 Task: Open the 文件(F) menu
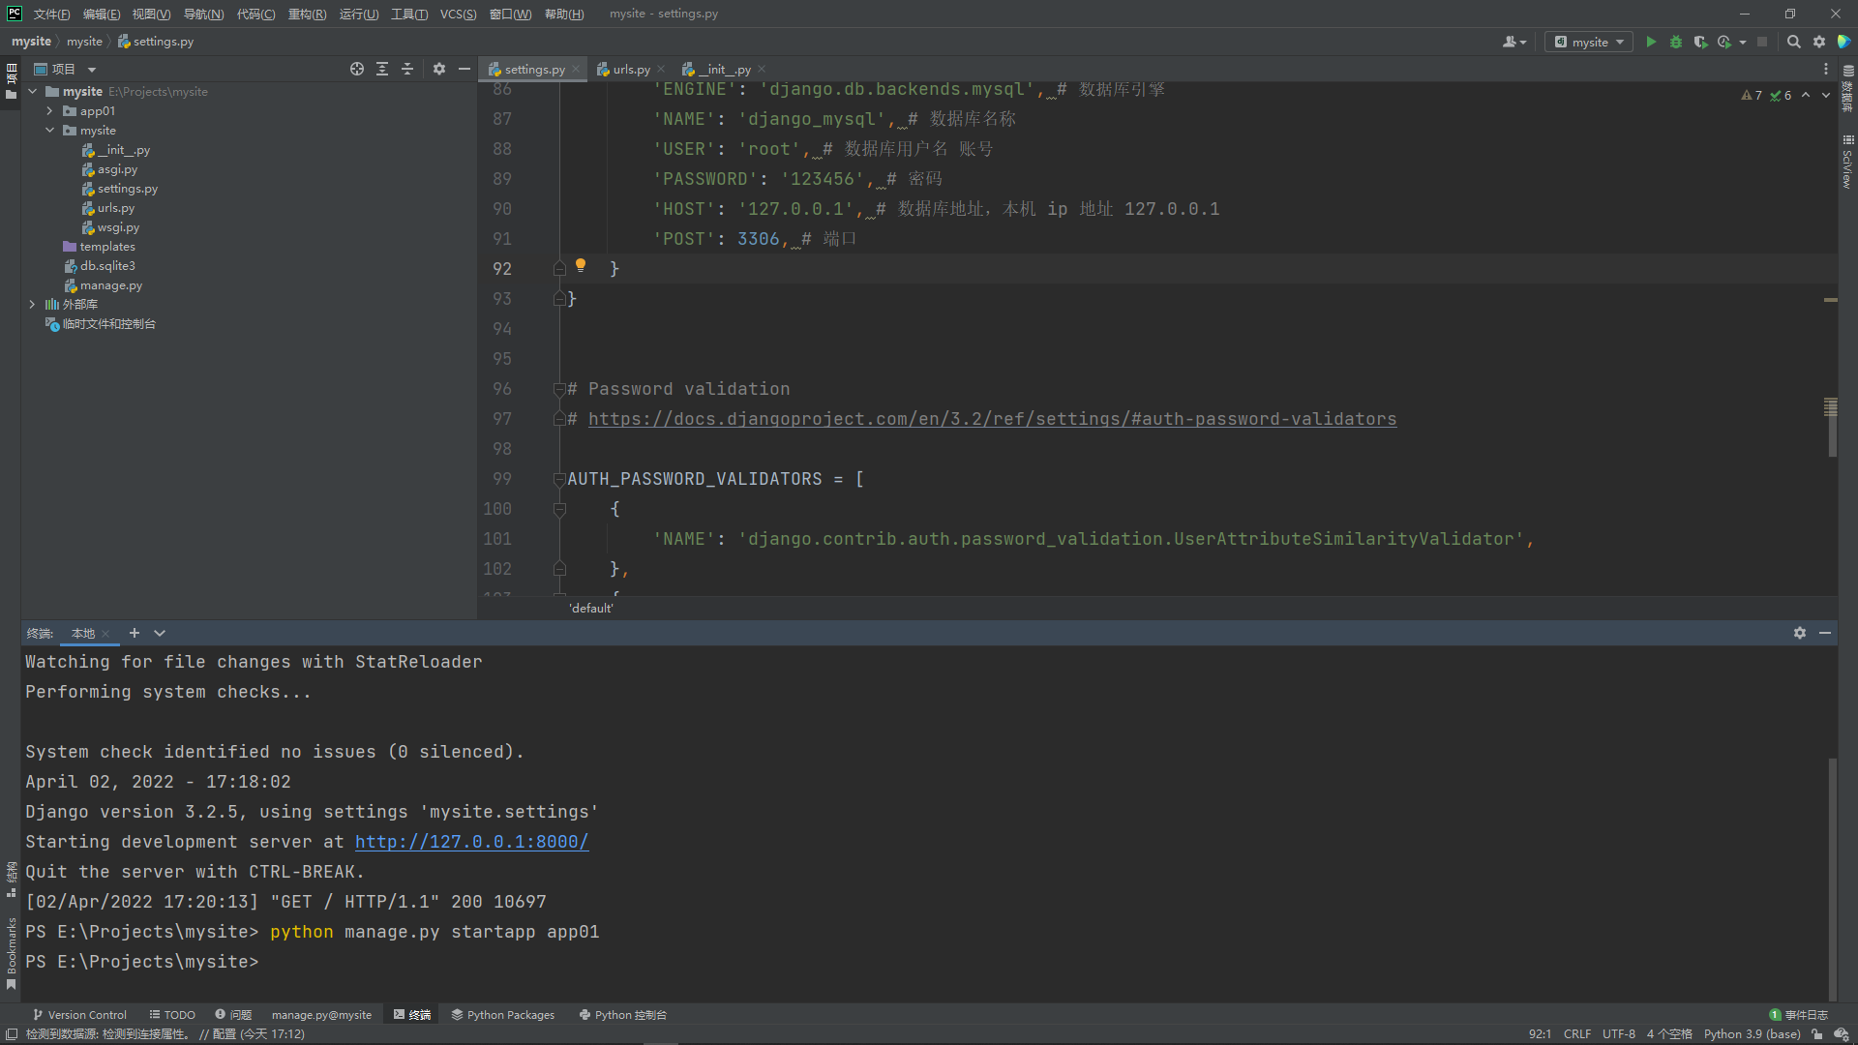pyautogui.click(x=51, y=14)
